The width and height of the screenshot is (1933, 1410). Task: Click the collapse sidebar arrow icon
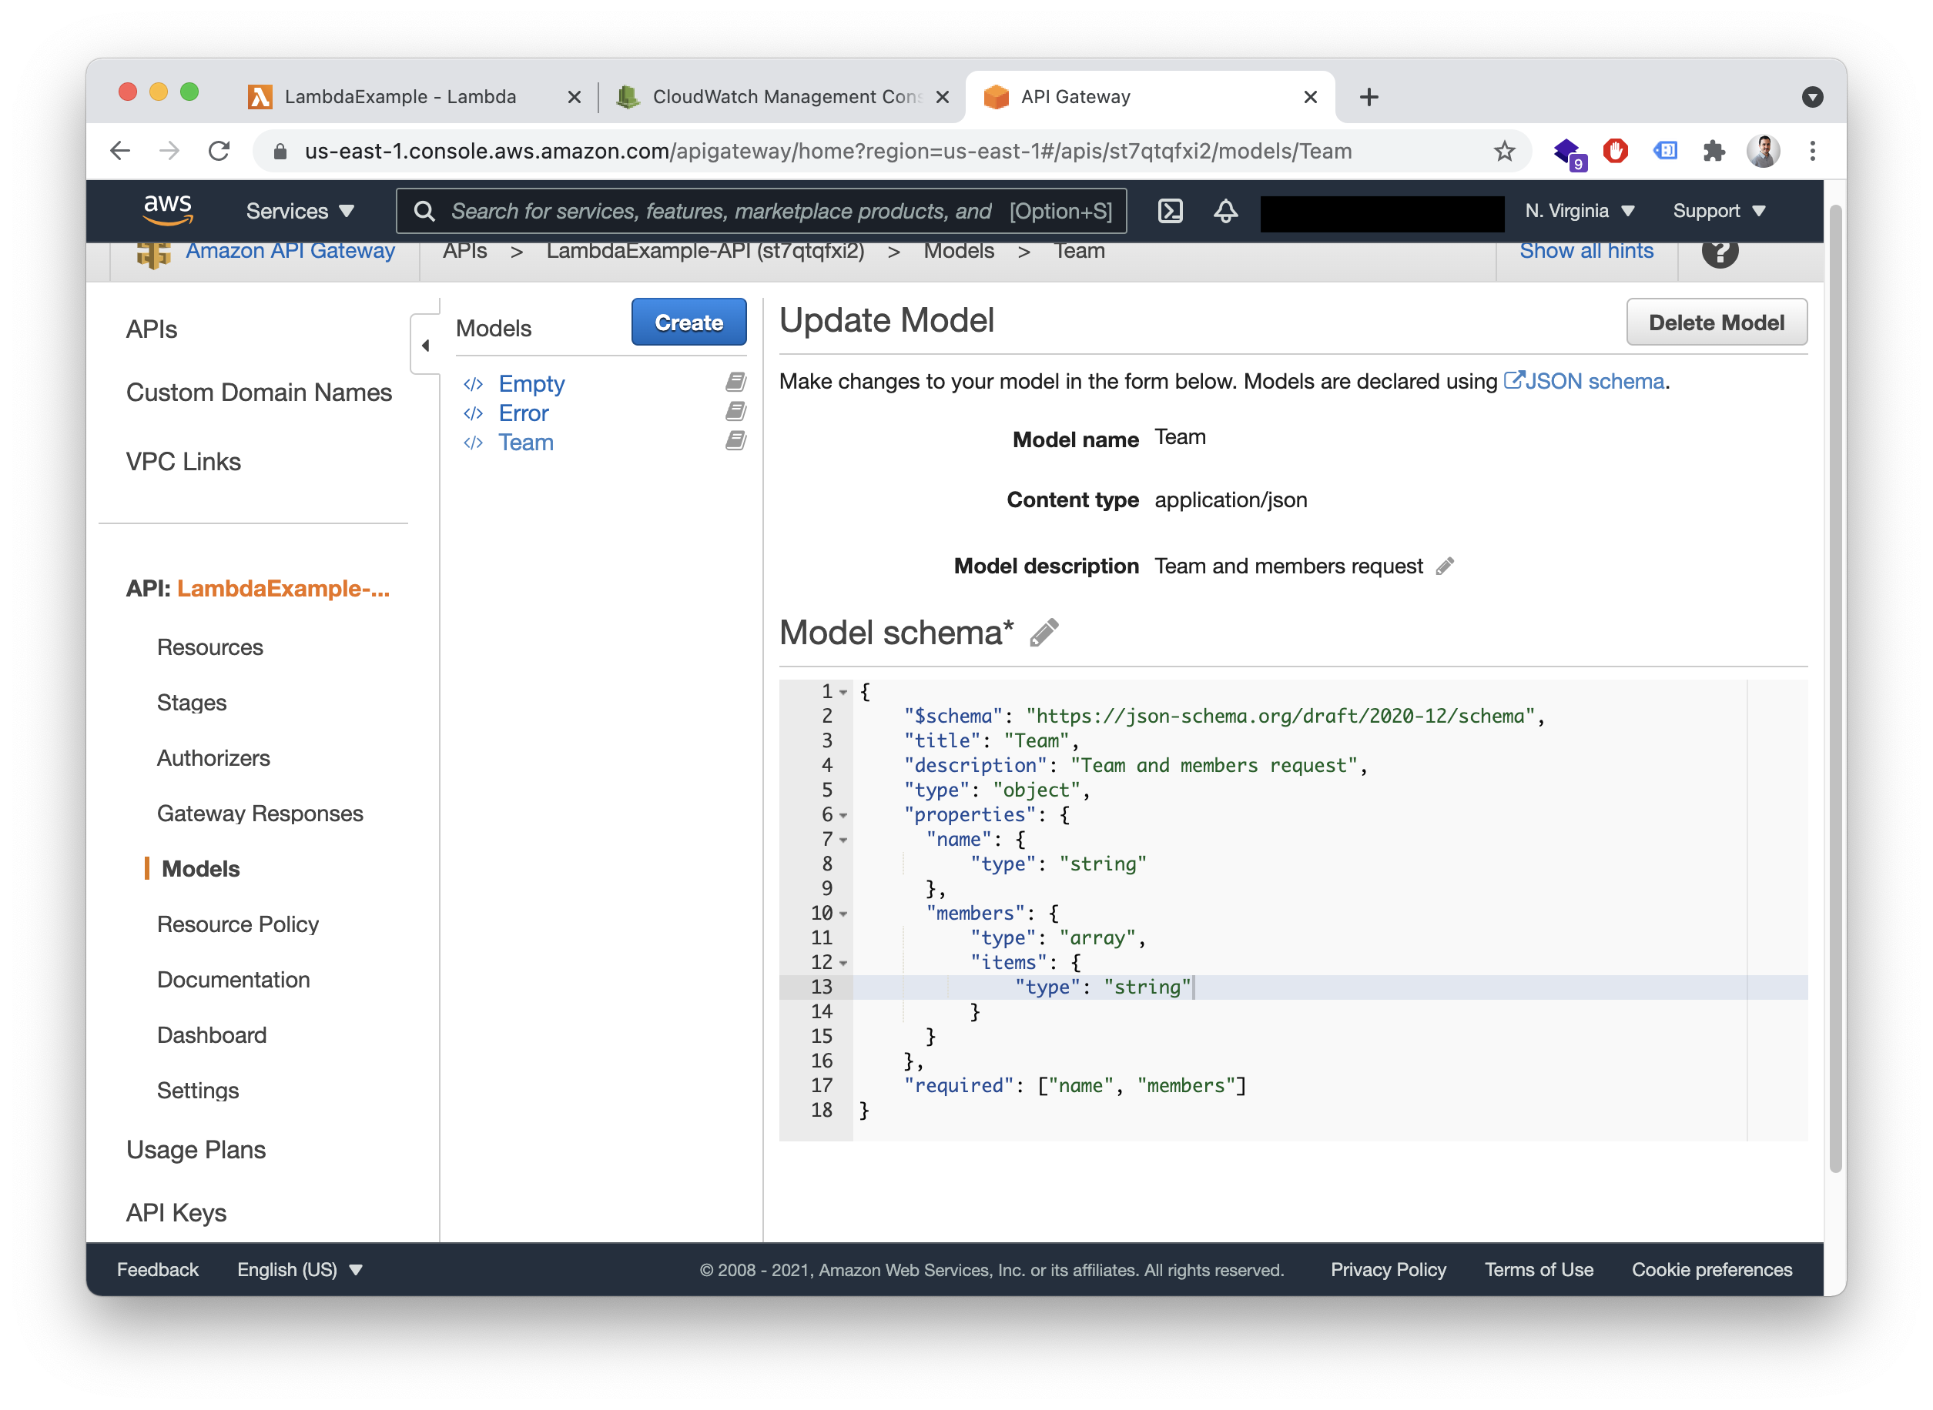pyautogui.click(x=424, y=345)
